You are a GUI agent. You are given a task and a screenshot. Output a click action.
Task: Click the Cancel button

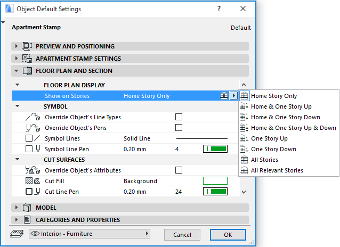coord(182,235)
